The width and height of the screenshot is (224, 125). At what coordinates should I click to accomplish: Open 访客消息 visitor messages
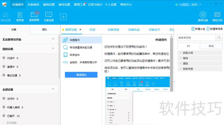49,17
